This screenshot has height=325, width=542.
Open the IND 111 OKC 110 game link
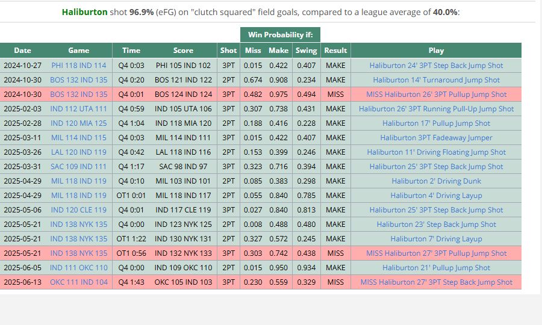[x=79, y=268]
